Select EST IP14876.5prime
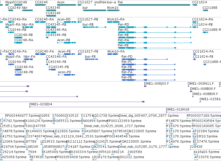The height and width of the screenshot is (161, 221). 178,121
